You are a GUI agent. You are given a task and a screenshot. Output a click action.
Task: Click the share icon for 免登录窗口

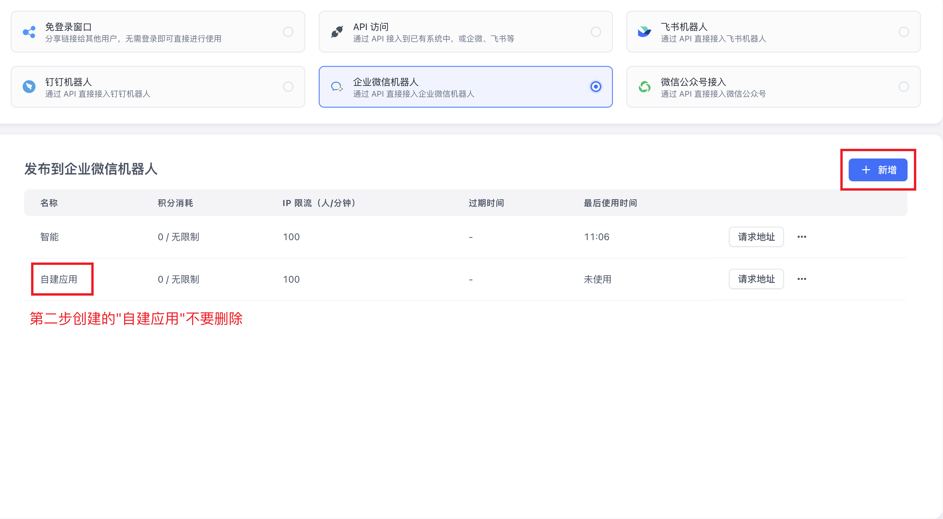click(x=29, y=32)
